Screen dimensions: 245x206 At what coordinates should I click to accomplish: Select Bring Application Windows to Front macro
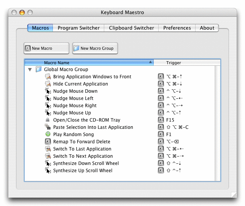[x=120, y=76]
